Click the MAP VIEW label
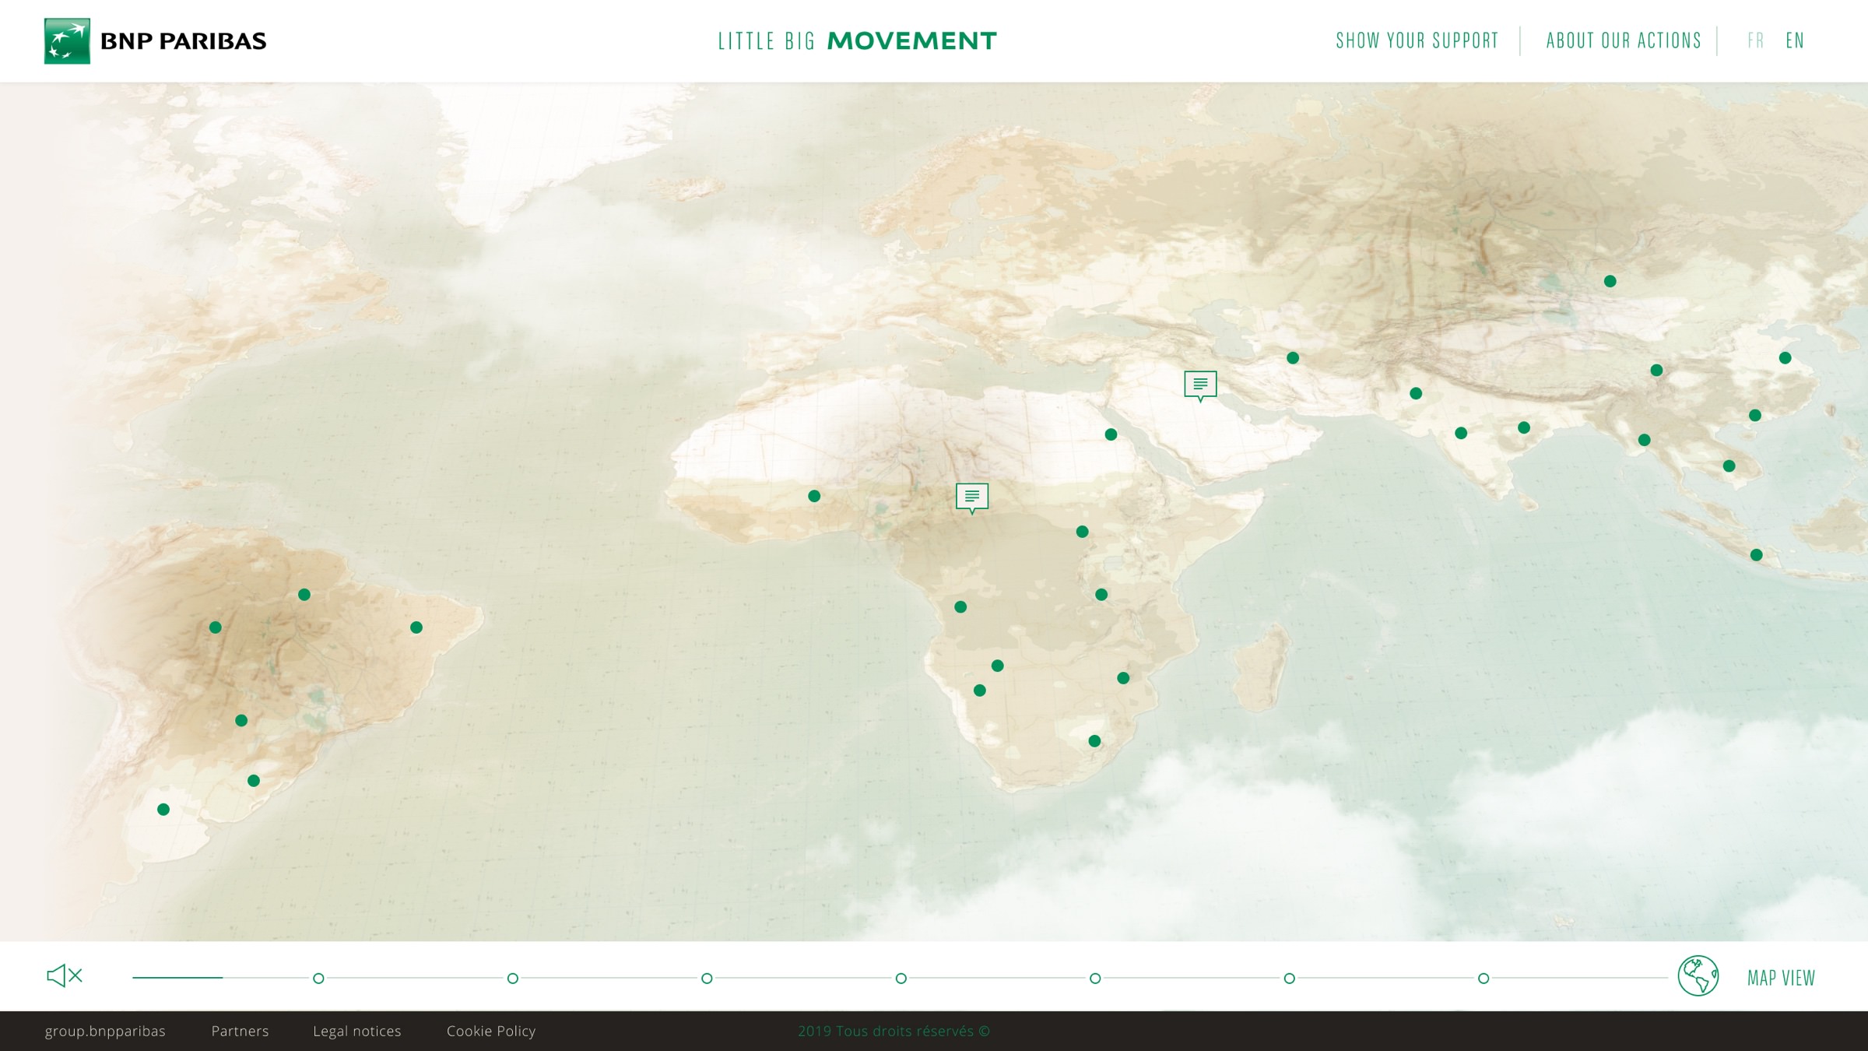Image resolution: width=1868 pixels, height=1051 pixels. (x=1781, y=978)
